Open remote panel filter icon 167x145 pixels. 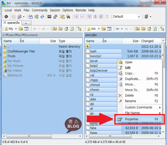point(109,29)
